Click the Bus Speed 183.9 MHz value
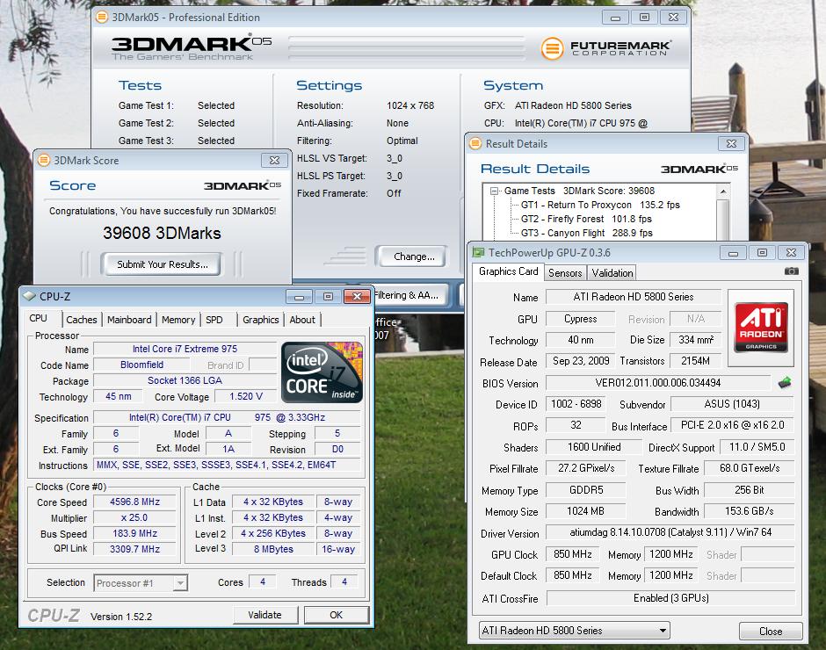 pyautogui.click(x=134, y=533)
